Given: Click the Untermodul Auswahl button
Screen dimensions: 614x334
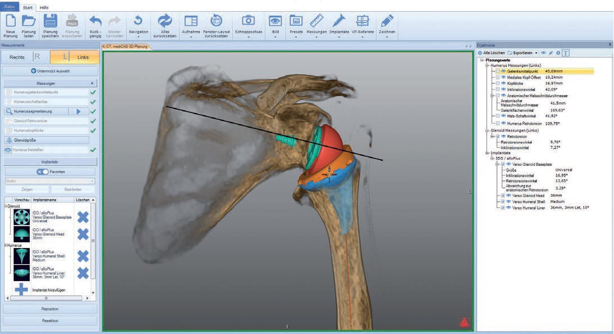Looking at the screenshot, I should tap(50, 71).
